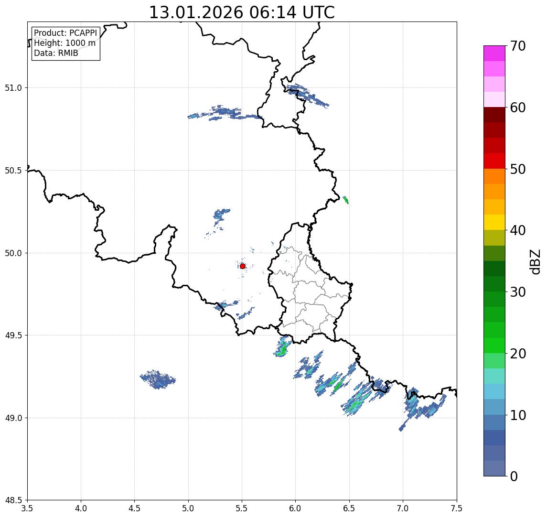
Task: Click the 10 tick label on colorbar
Action: tap(518, 415)
